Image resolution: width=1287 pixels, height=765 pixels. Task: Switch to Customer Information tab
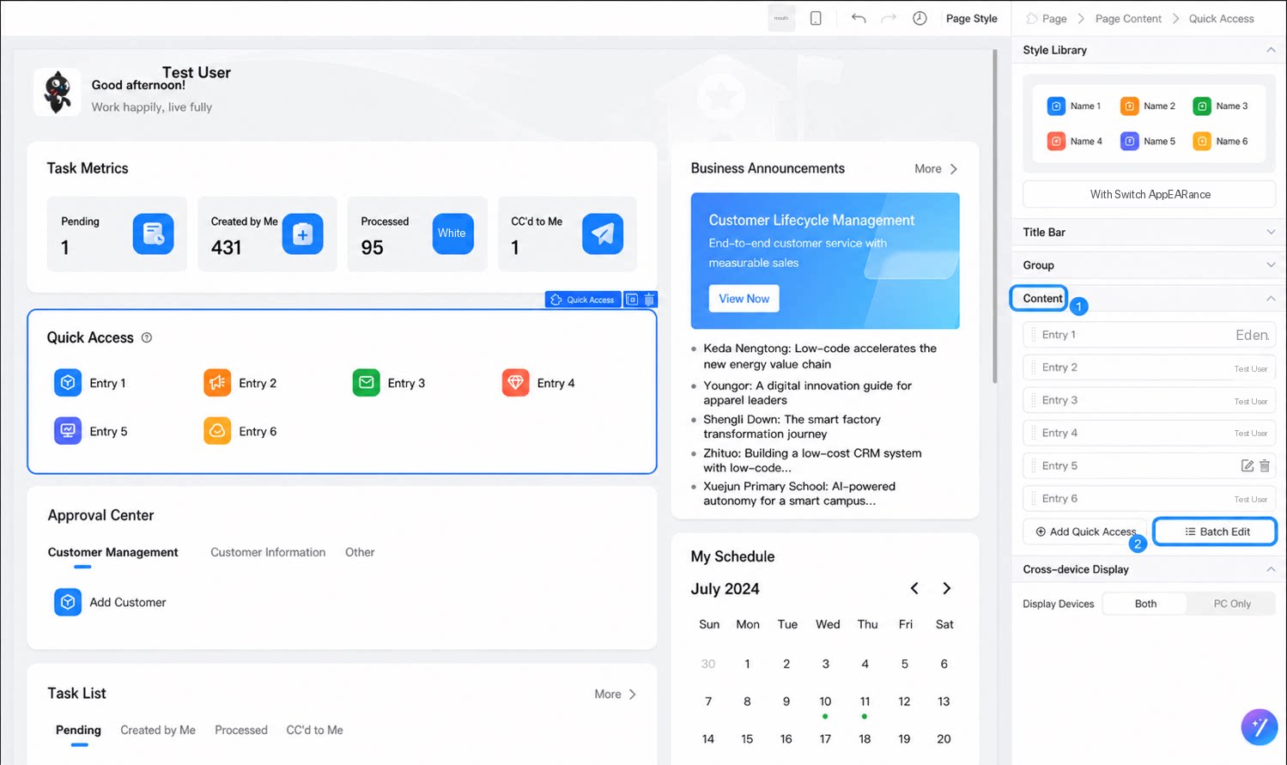pos(268,552)
